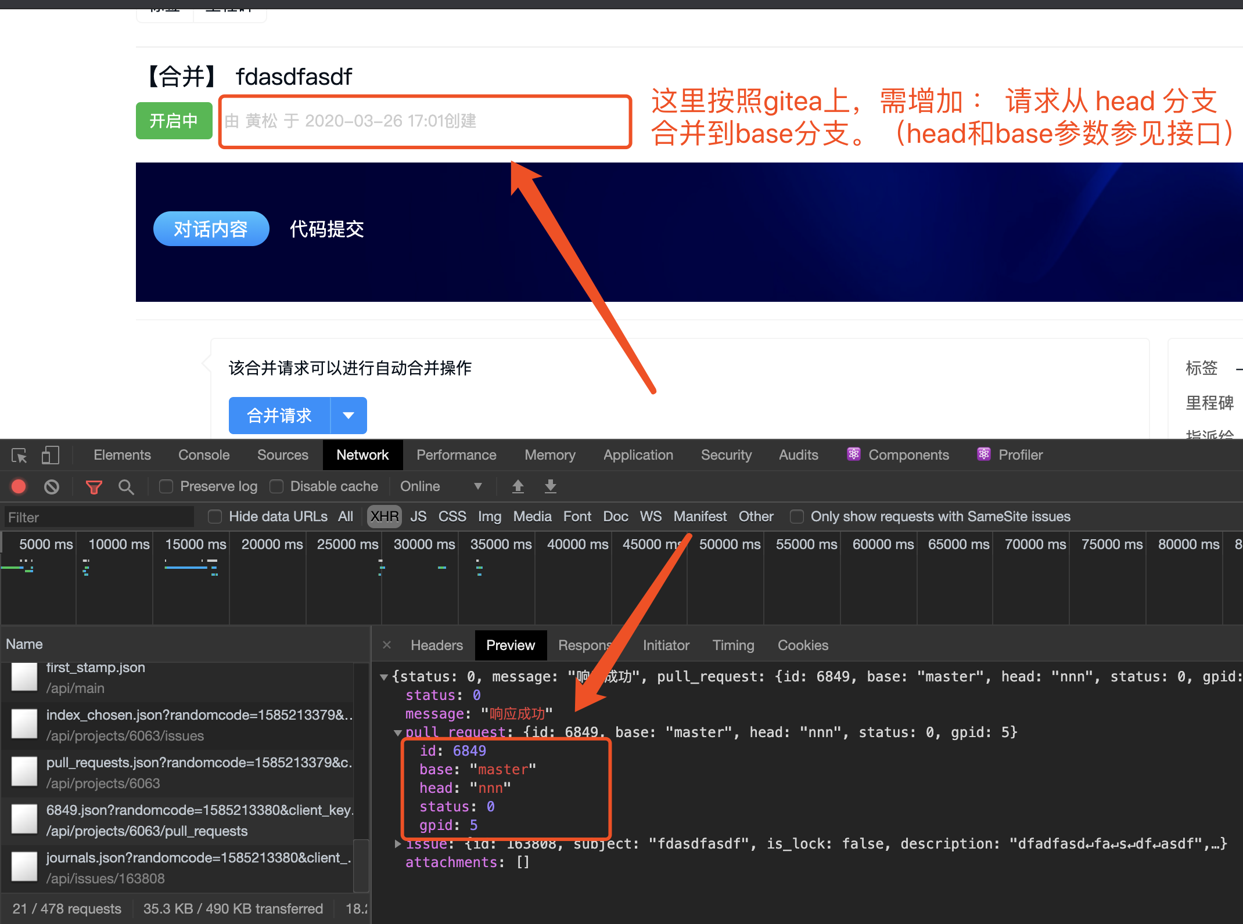Viewport: 1243px width, 924px height.
Task: Click the 里程碑 milestone in sidebar
Action: coord(1209,403)
